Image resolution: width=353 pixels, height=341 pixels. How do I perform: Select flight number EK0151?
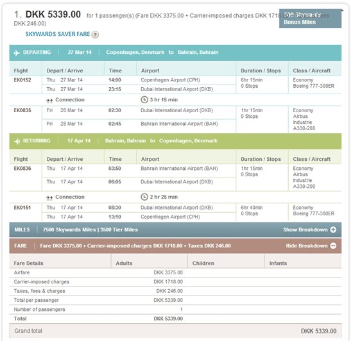tap(22, 208)
